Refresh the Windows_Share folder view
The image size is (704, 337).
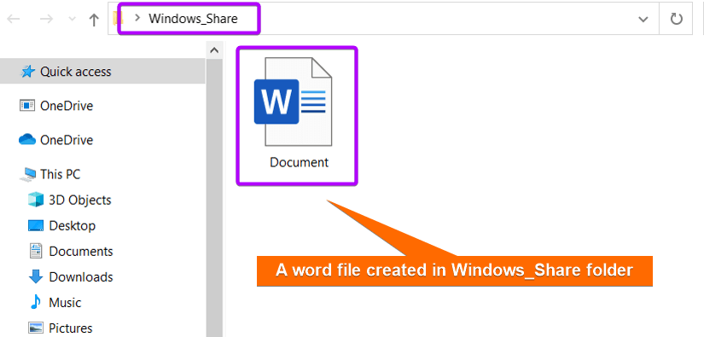click(x=676, y=19)
